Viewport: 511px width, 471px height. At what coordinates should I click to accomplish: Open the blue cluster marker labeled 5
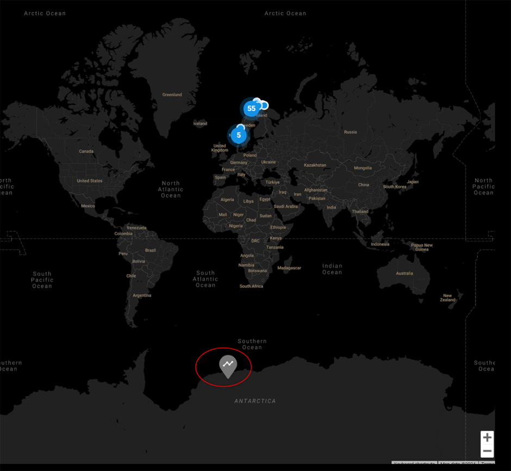[x=239, y=135]
